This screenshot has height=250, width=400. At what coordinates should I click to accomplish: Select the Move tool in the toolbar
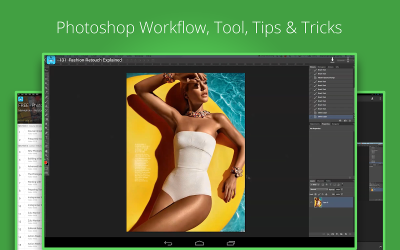46,70
